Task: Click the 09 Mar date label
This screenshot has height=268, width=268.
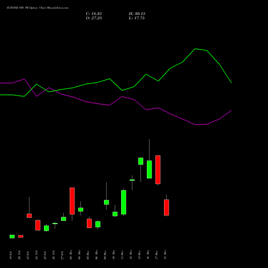Action: pyautogui.click(x=105, y=255)
